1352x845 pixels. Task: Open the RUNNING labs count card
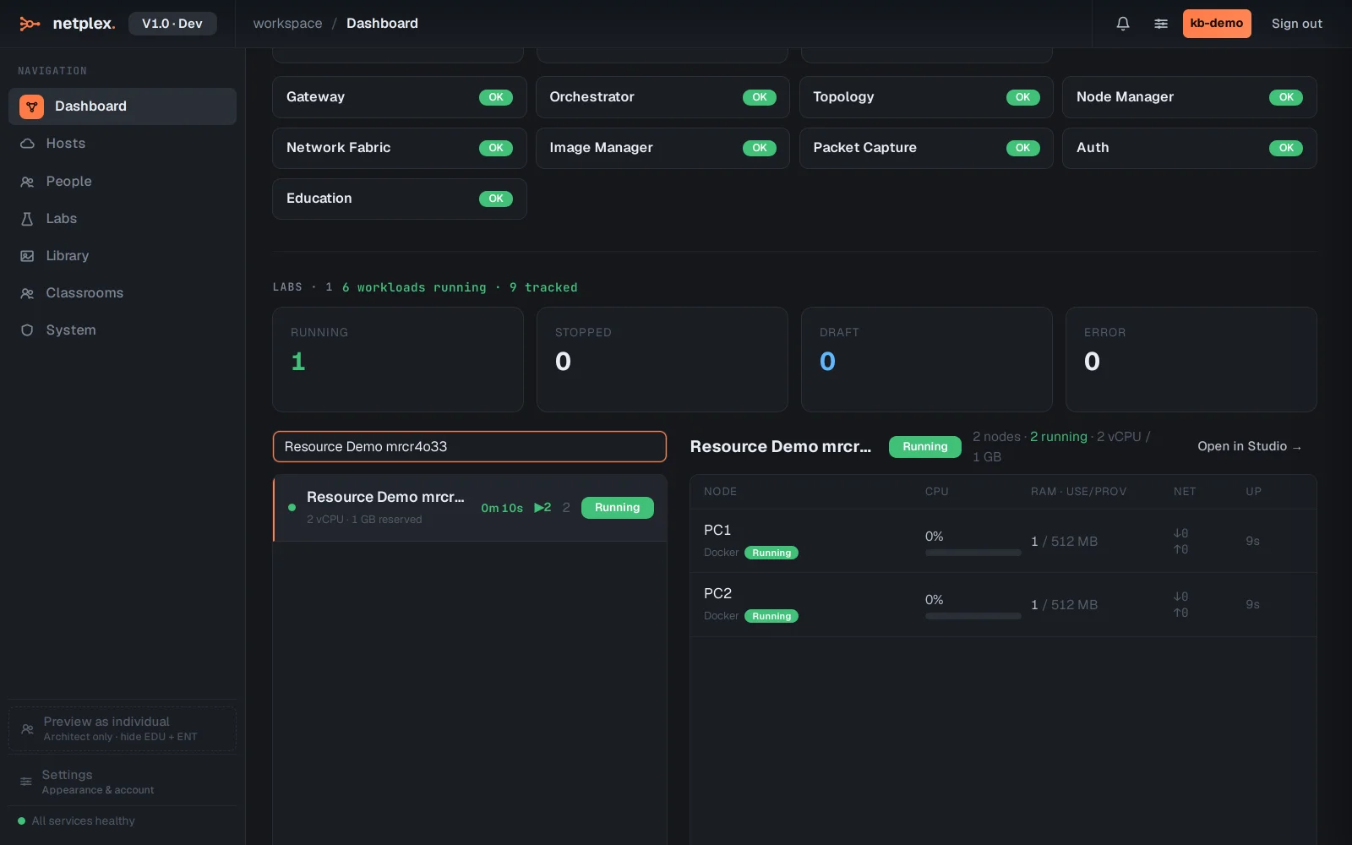point(398,360)
